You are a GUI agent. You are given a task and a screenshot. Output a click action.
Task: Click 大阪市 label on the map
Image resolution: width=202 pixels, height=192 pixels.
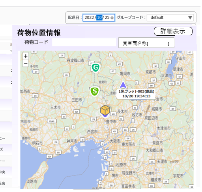115,141
